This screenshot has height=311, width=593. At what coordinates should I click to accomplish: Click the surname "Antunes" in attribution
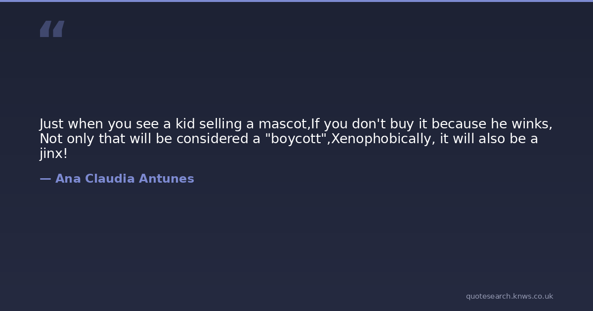(167, 179)
